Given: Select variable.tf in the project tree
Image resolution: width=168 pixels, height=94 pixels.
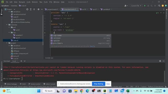Looking at the screenshot, I should coord(18,35).
